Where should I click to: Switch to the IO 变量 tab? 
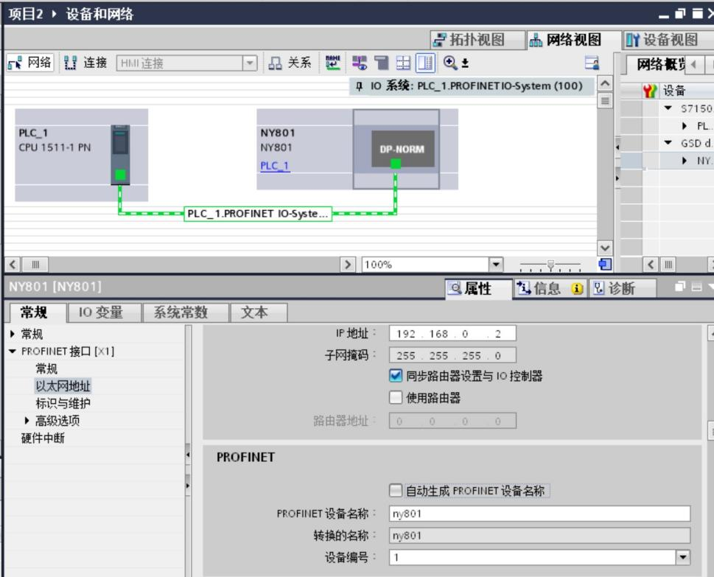tap(103, 312)
